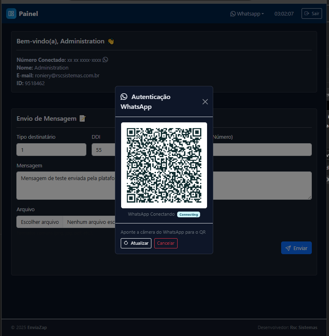Click the Rsc Sistemas developer link

[x=303, y=327]
